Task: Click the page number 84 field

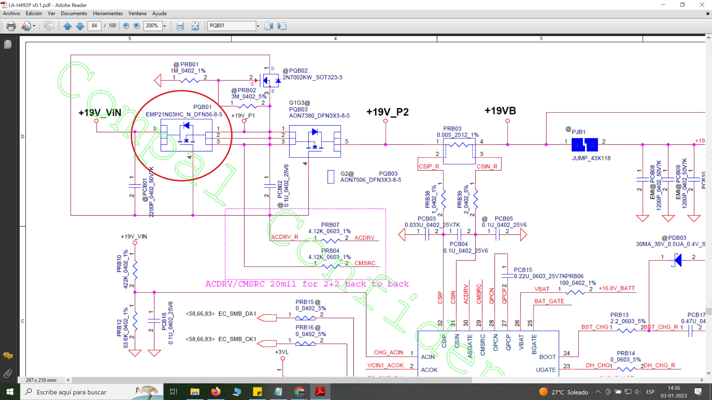Action: pyautogui.click(x=94, y=26)
